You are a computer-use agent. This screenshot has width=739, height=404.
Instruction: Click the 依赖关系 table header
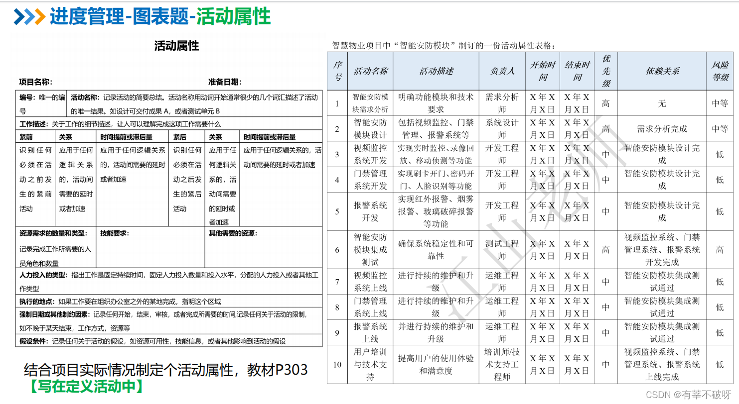point(662,71)
